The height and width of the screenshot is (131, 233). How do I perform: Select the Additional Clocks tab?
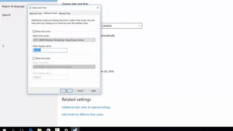click(50, 13)
